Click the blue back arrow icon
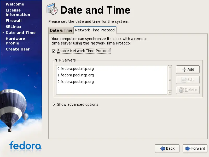 [x=162, y=149]
